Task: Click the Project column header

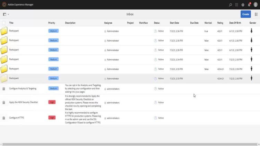Action: click(130, 23)
